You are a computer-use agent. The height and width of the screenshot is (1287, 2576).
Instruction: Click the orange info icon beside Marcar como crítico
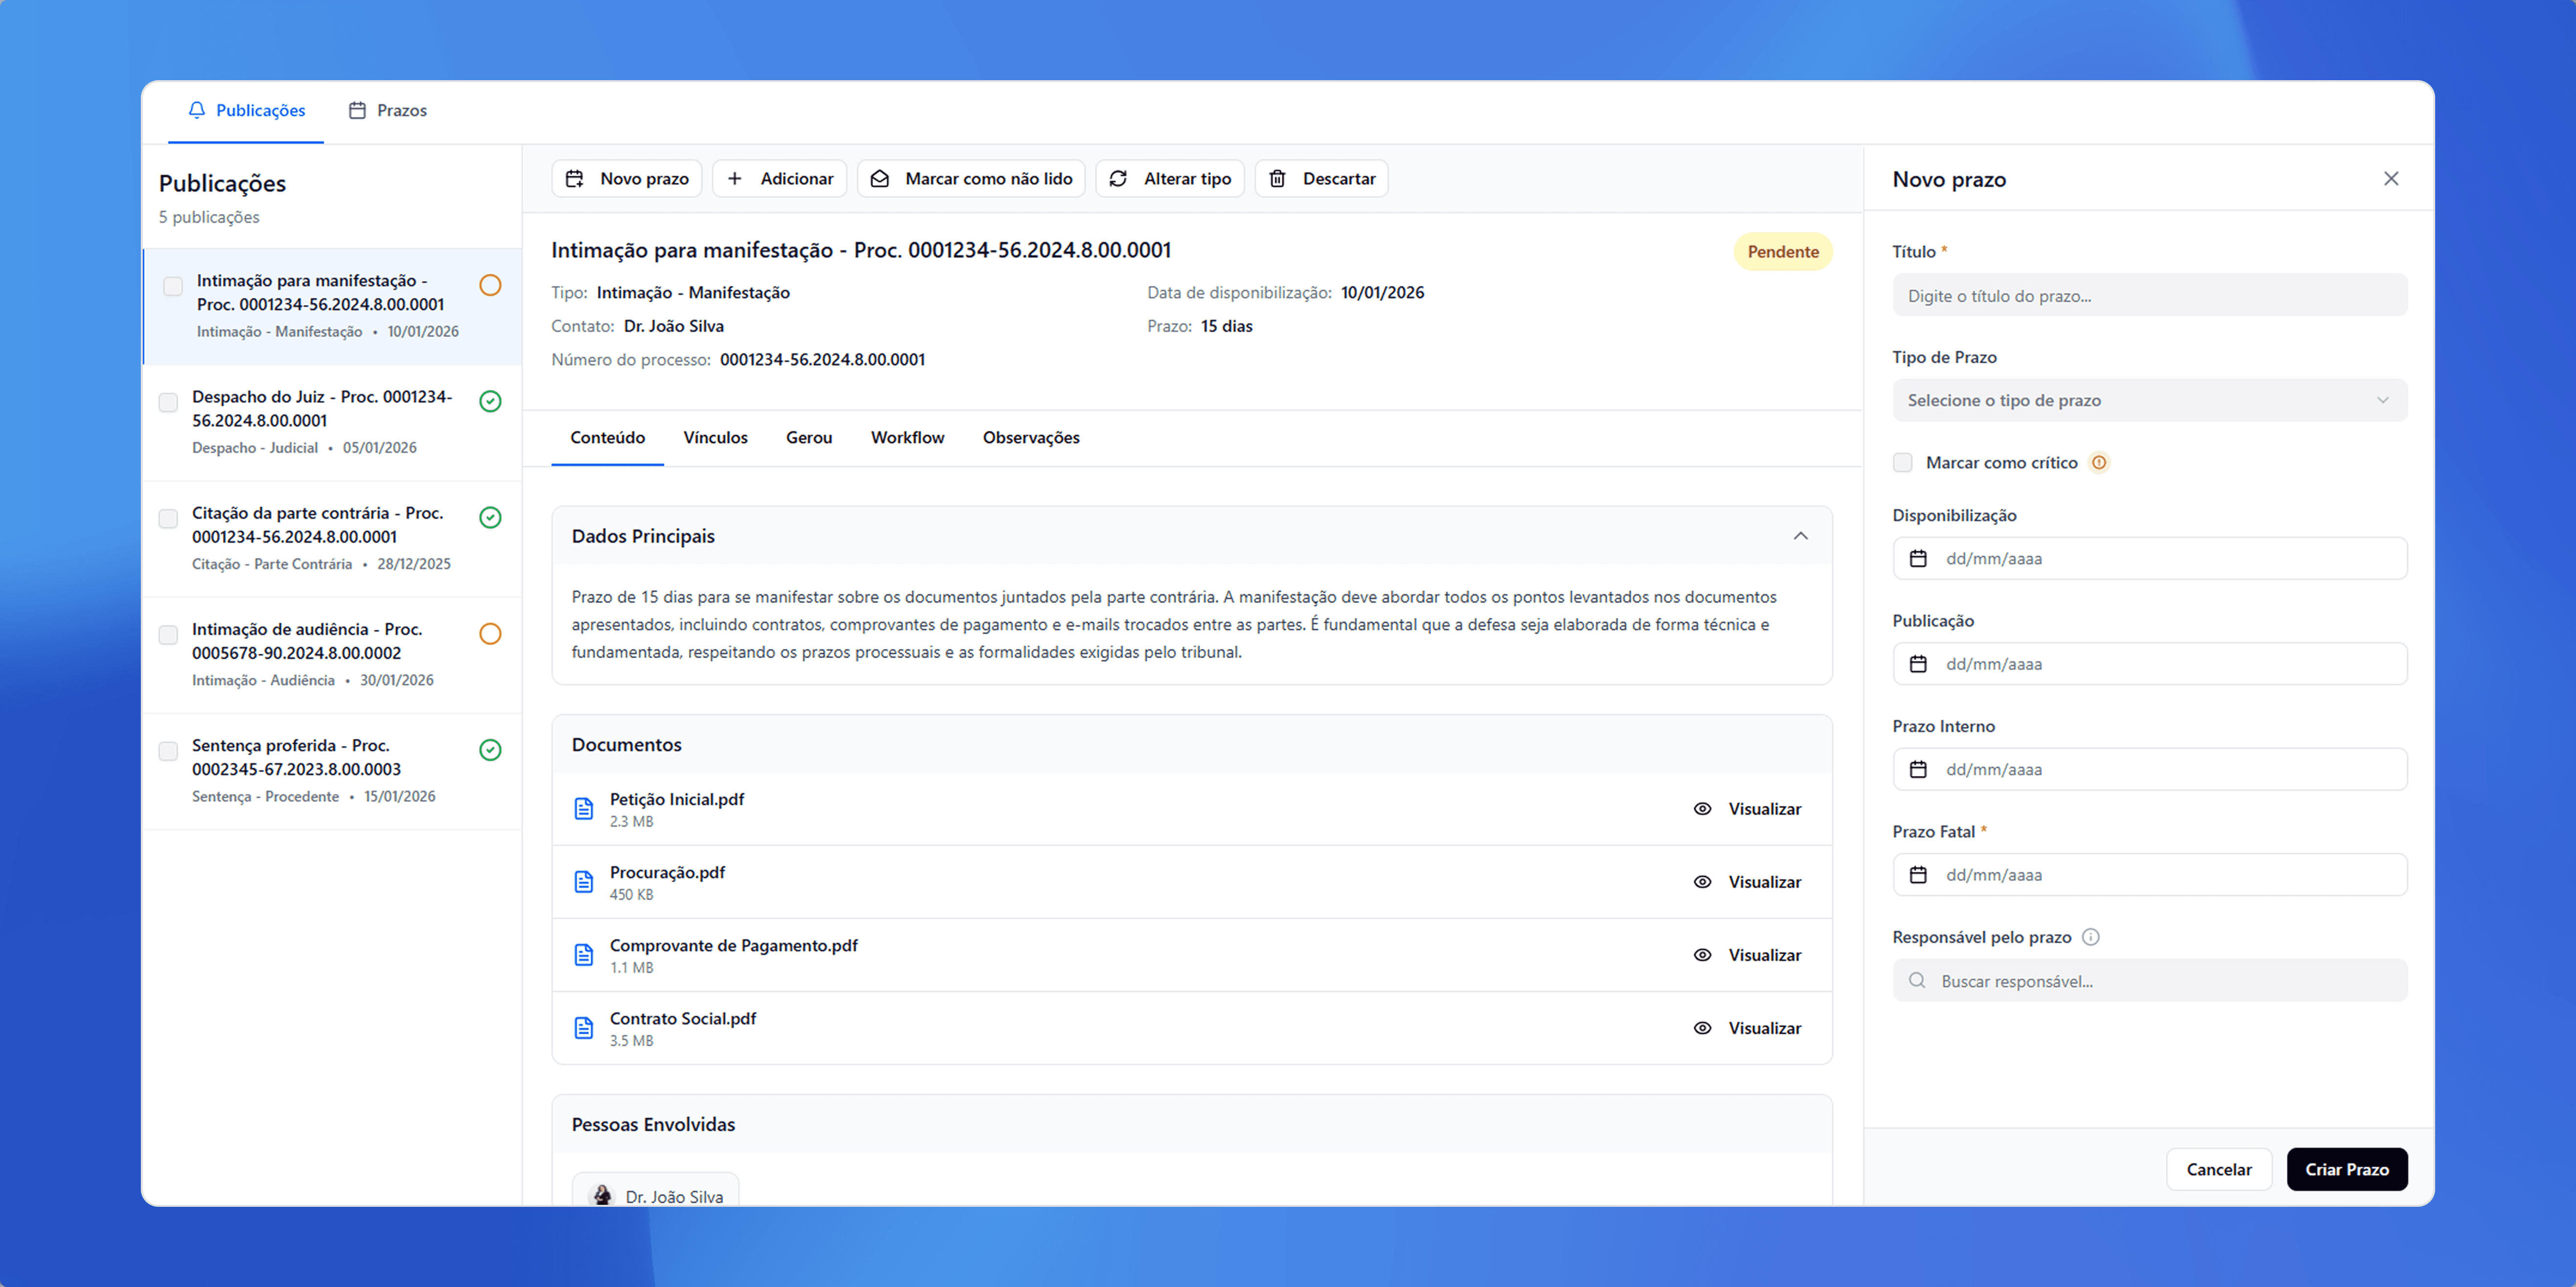click(x=2099, y=463)
